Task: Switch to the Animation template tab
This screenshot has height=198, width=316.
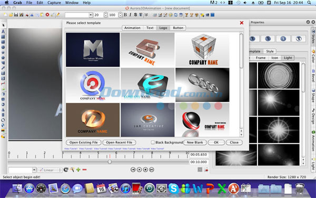Action: click(x=132, y=28)
